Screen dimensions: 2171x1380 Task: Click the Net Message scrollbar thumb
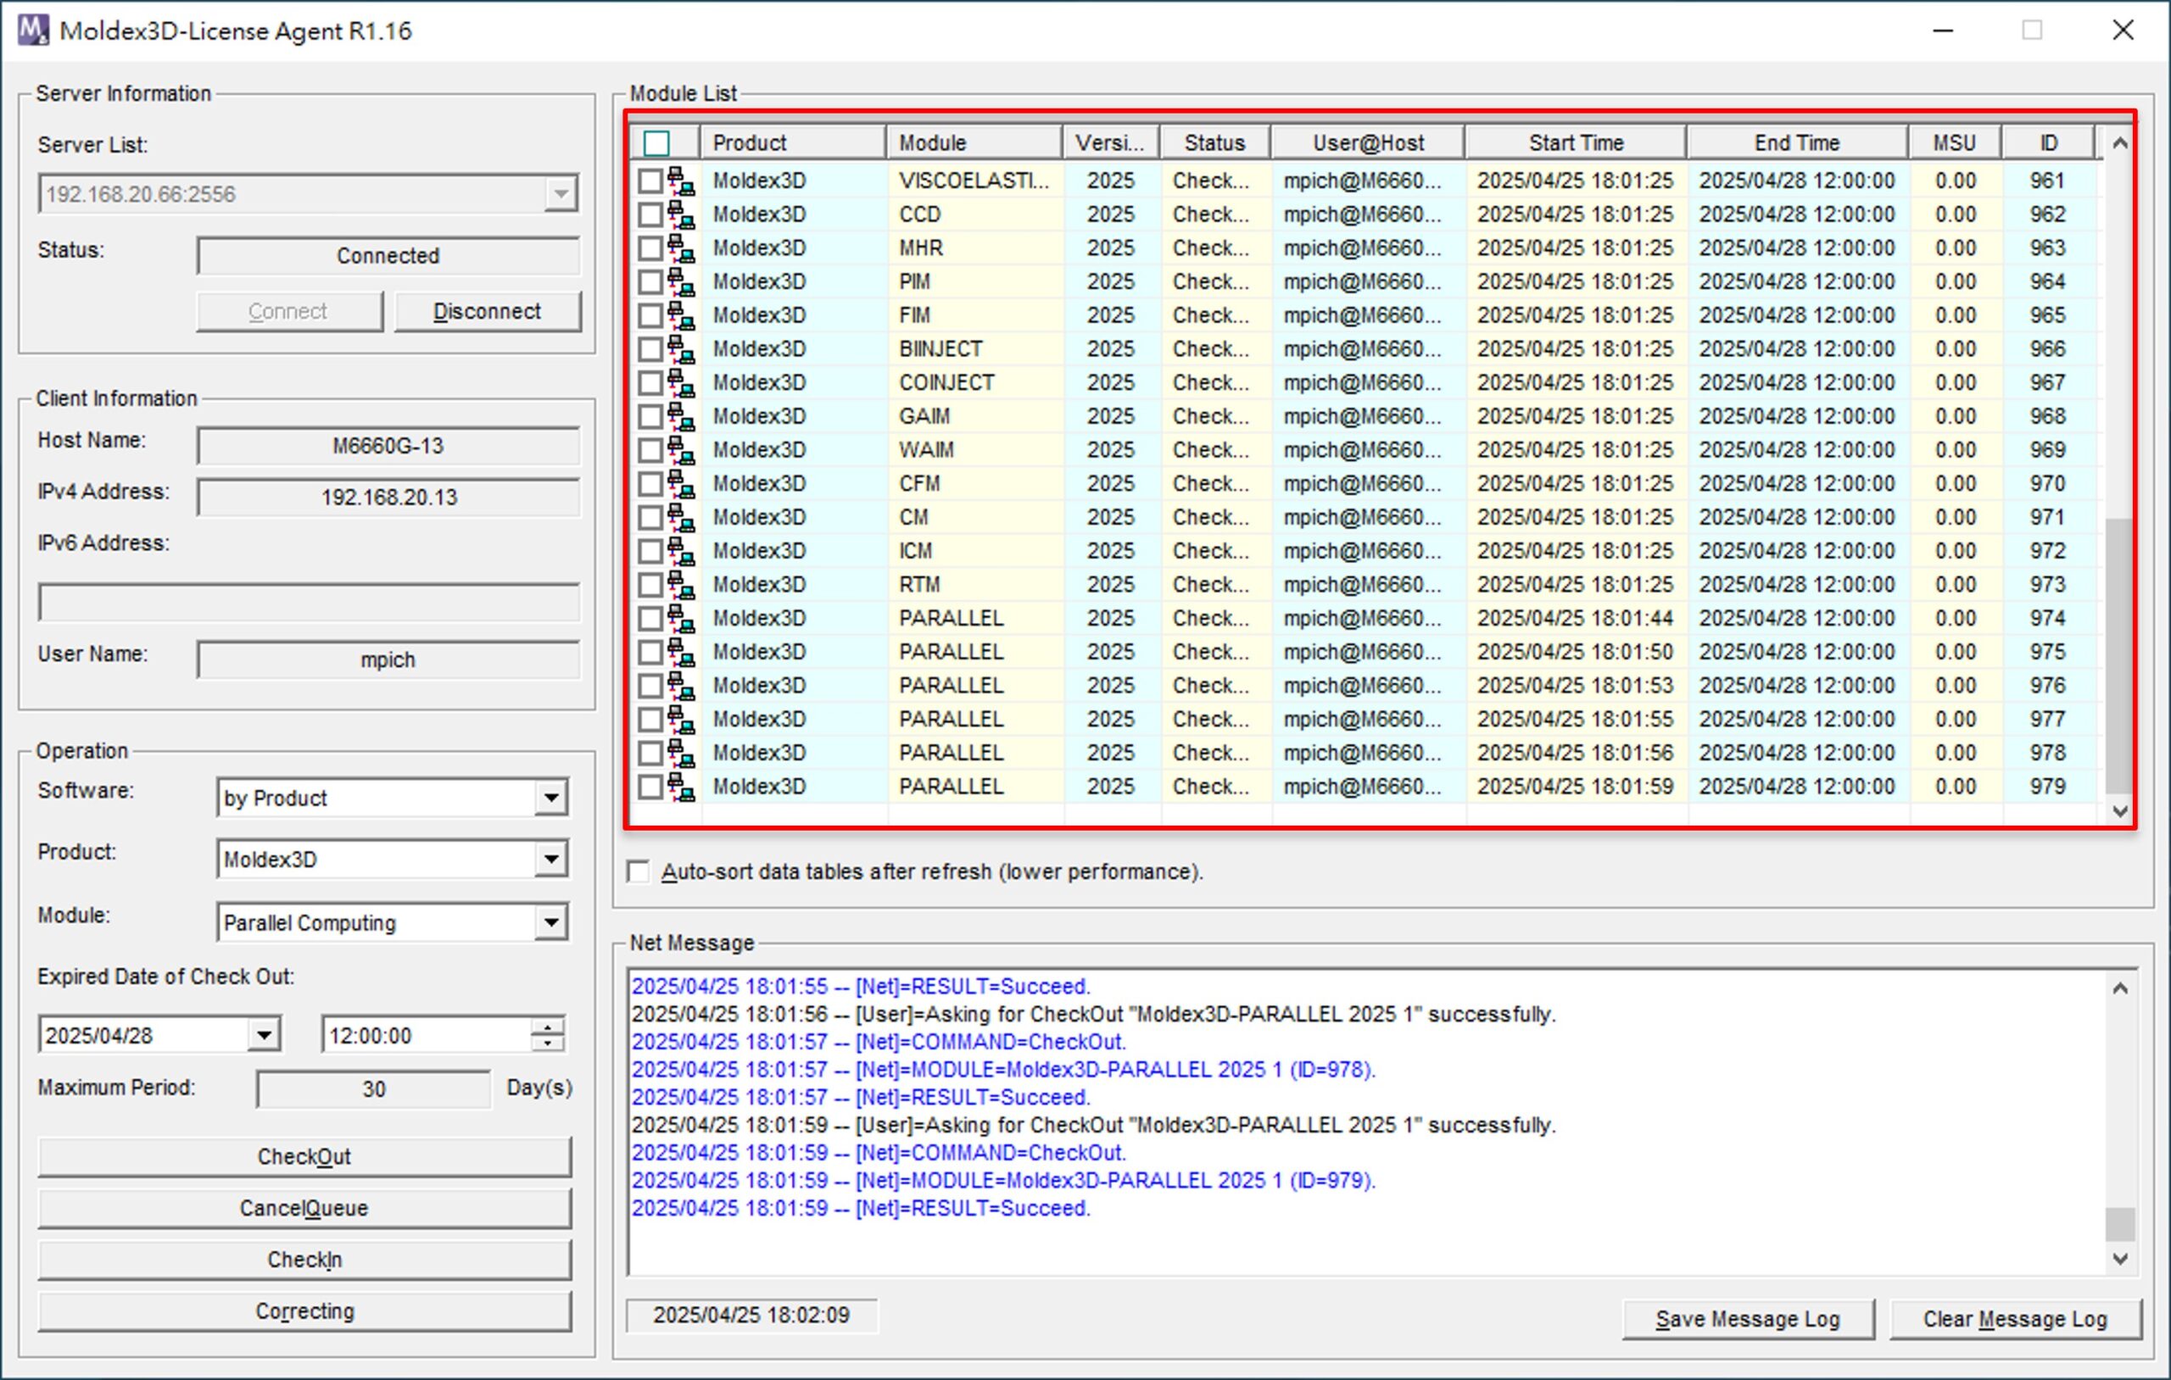coord(2119,1224)
